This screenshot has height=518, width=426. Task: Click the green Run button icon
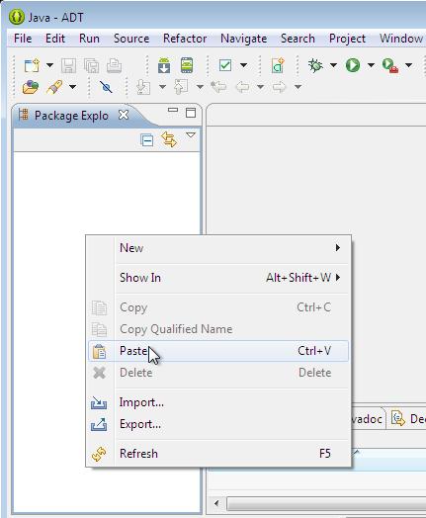coord(352,65)
